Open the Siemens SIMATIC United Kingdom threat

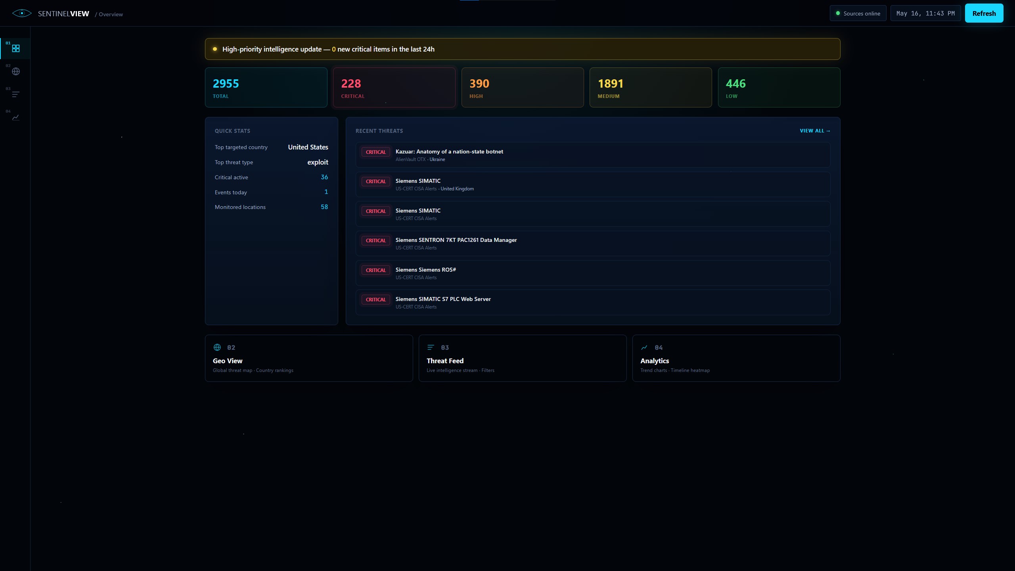[x=593, y=184]
